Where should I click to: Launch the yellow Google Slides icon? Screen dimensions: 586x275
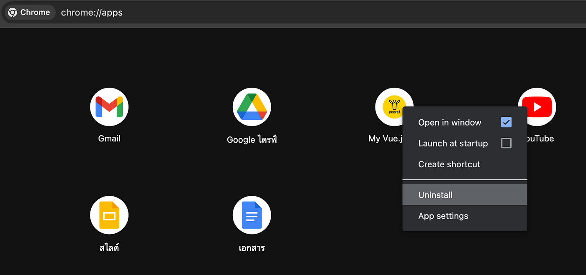coord(109,215)
